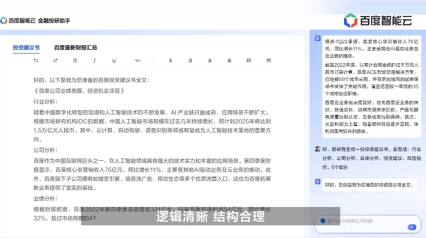The width and height of the screenshot is (426, 238).
Task: Justify the text
Action: click(x=229, y=61)
